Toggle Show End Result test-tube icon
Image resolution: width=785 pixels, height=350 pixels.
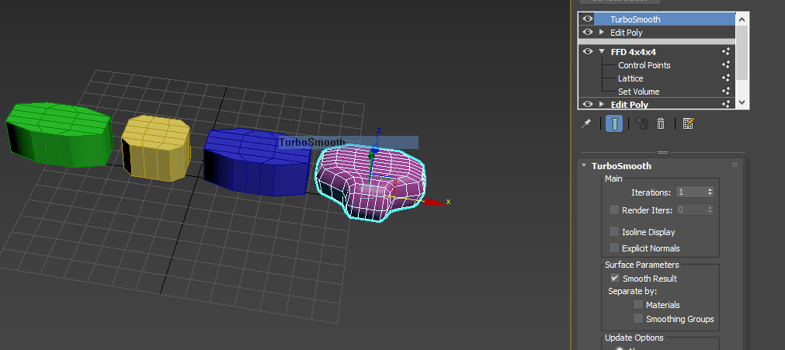click(614, 123)
